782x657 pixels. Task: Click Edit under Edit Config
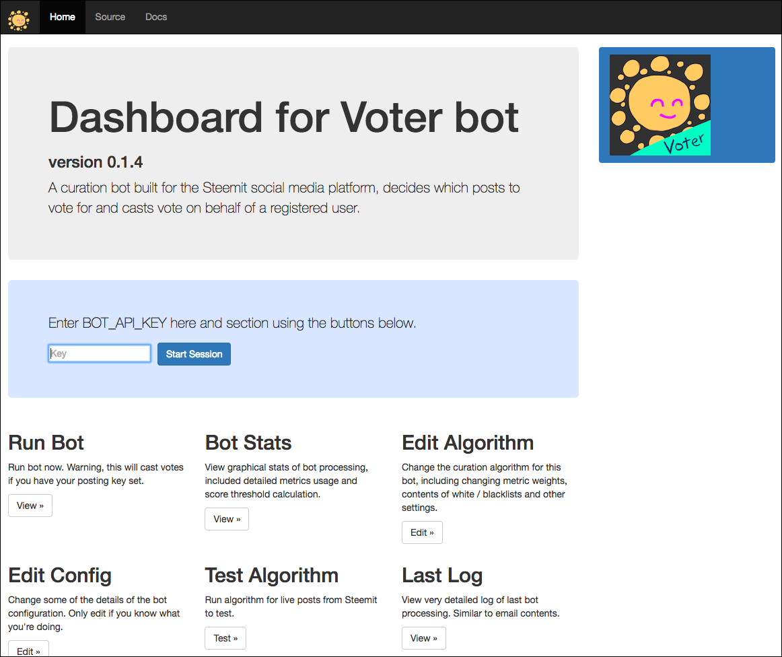pyautogui.click(x=28, y=650)
